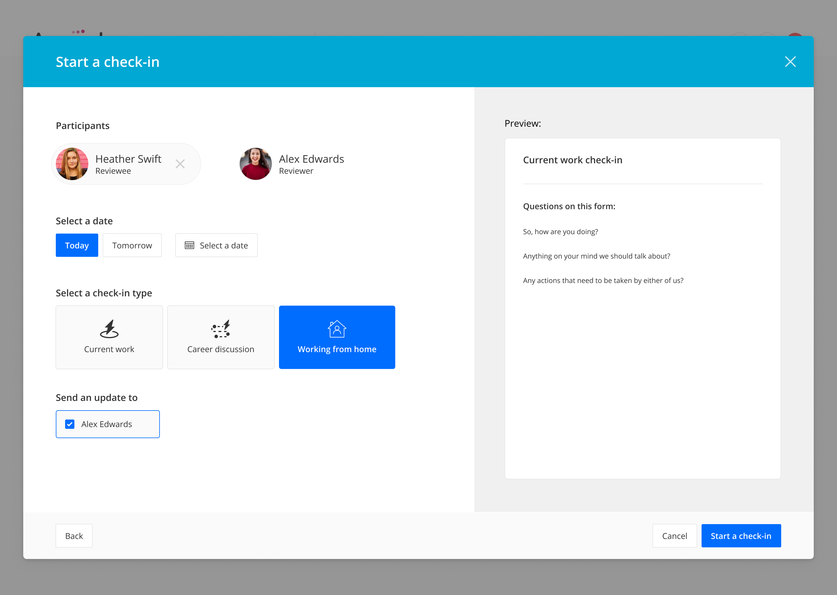Screen dimensions: 837x595
Task: Click Start a check-in to confirm
Action: (x=741, y=536)
